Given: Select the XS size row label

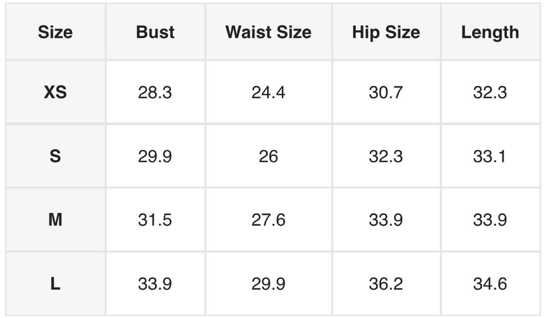Looking at the screenshot, I should click(55, 92).
